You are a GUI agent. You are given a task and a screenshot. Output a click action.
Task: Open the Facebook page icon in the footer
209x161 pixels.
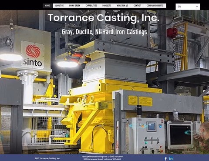click(x=165, y=158)
